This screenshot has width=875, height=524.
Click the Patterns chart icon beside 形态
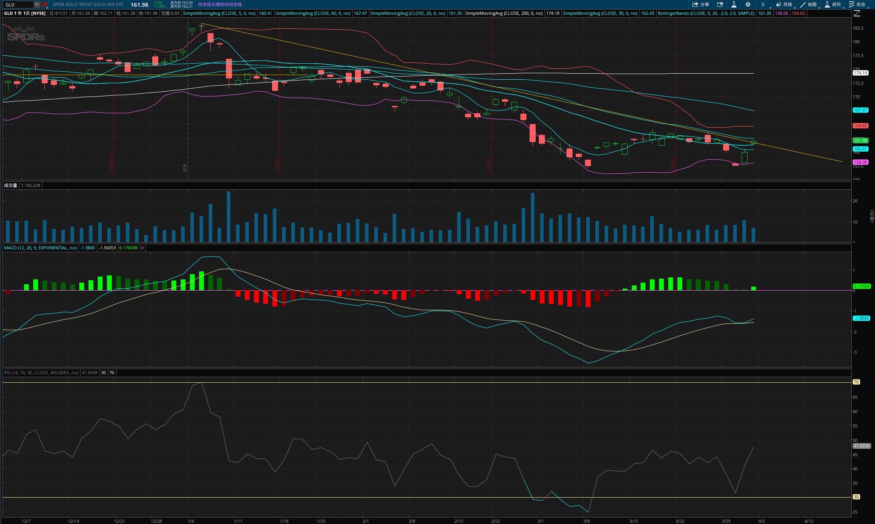click(851, 4)
